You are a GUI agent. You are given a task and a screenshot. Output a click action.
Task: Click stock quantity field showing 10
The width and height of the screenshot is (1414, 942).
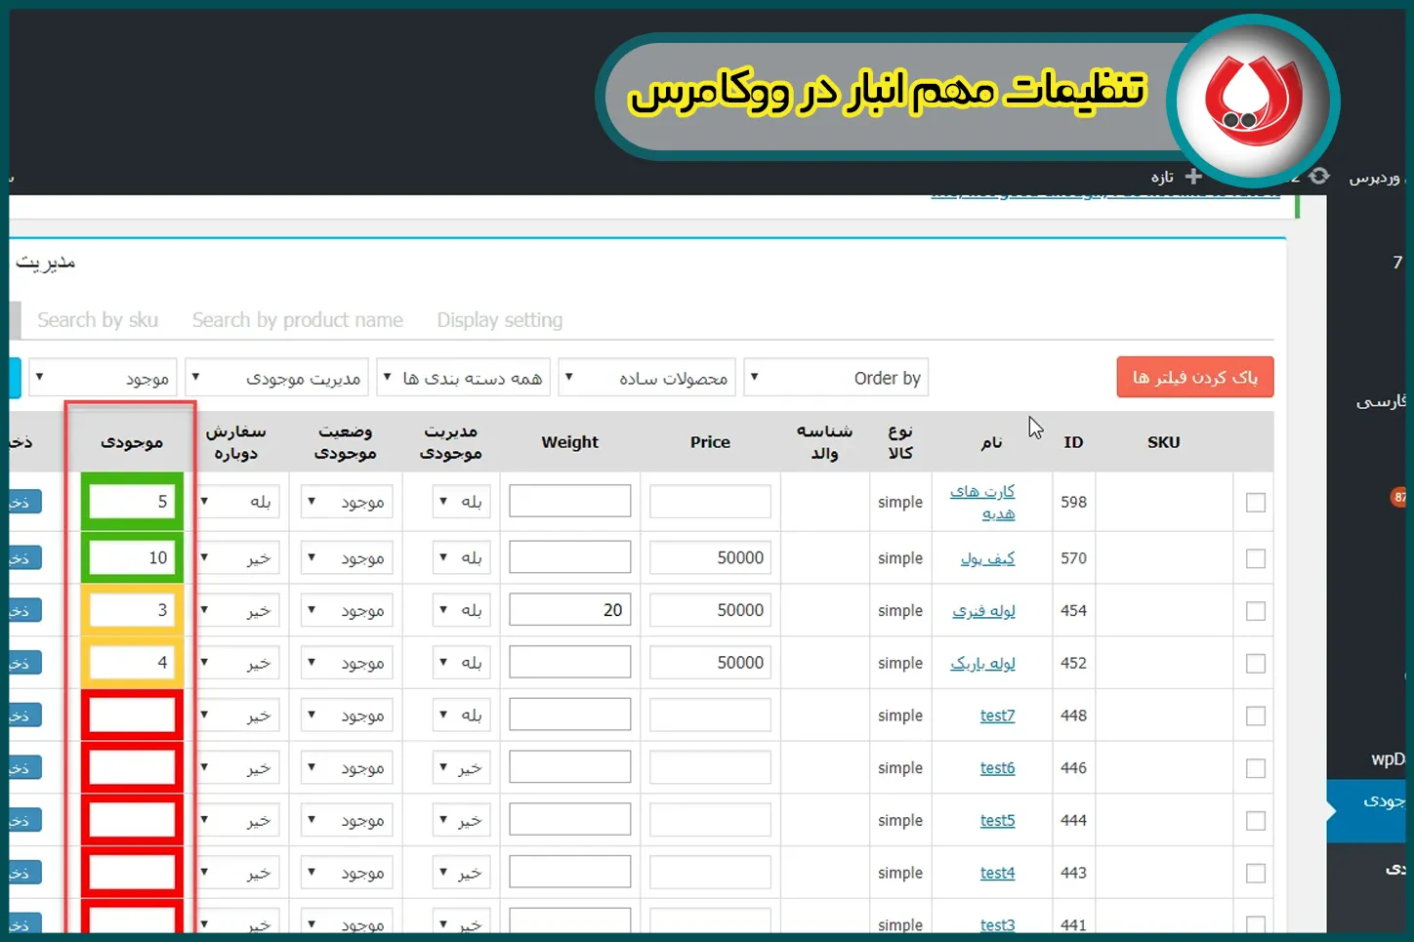(x=132, y=557)
